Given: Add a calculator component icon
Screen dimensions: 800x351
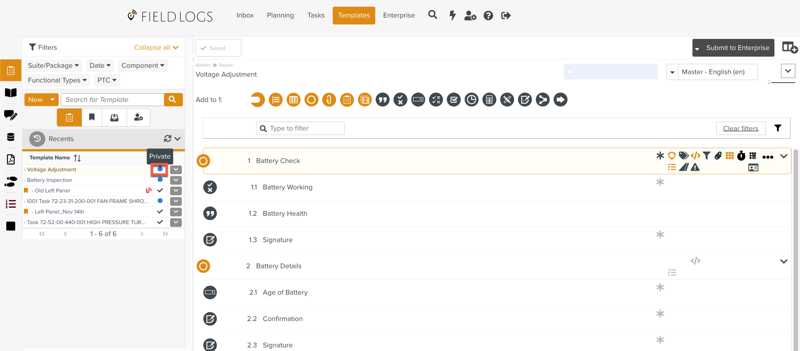Looking at the screenshot, I should point(489,100).
